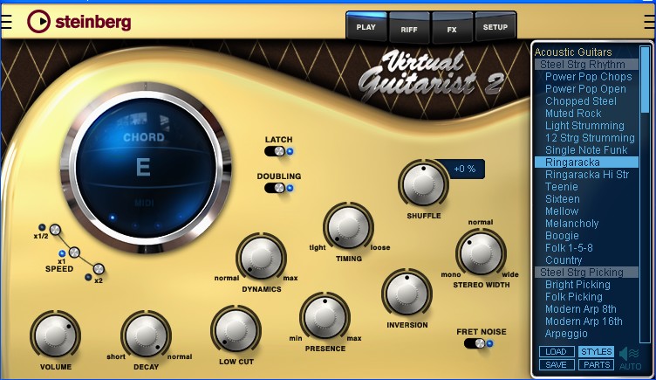
Task: Click the STYLES button
Action: 597,351
